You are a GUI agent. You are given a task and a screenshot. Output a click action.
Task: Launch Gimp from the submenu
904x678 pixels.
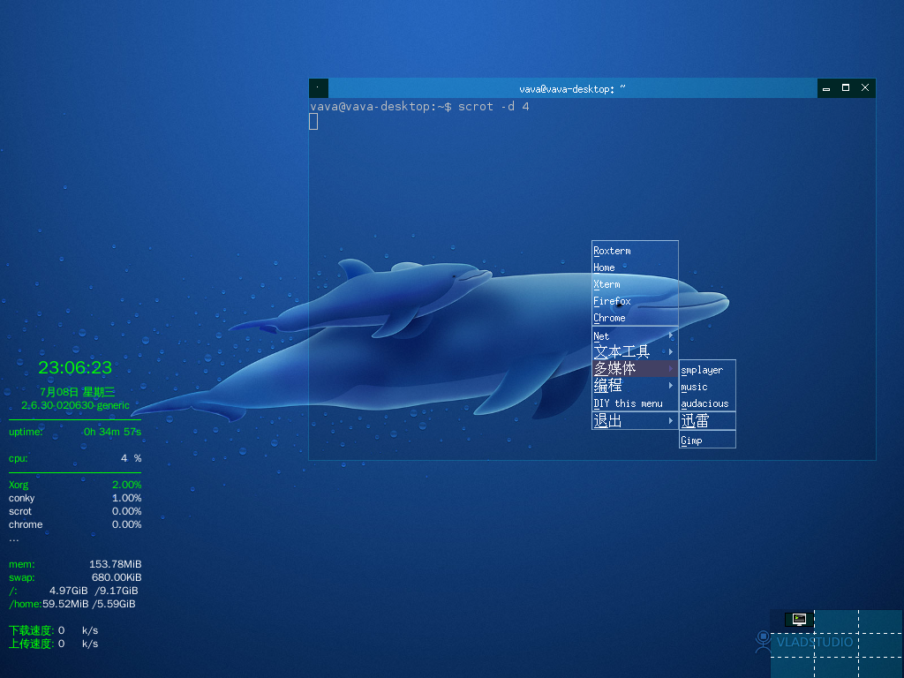(707, 441)
